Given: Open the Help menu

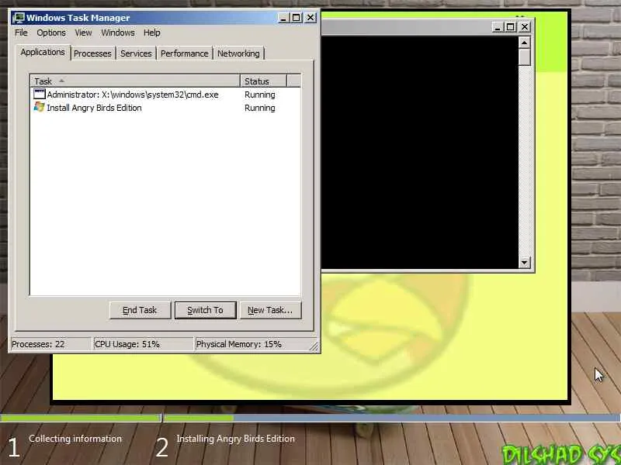Looking at the screenshot, I should (151, 33).
